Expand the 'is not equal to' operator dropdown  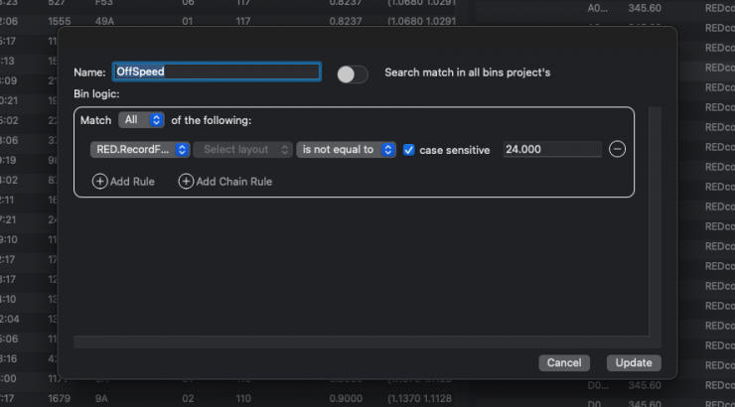[346, 150]
